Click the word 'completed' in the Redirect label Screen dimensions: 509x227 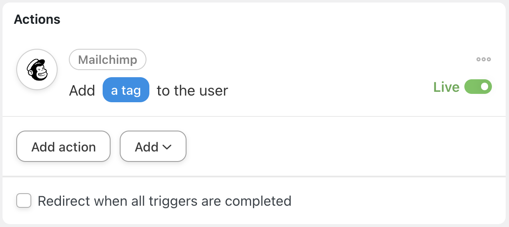pos(258,201)
